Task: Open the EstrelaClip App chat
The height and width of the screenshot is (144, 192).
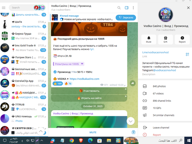Action: tap(24, 83)
